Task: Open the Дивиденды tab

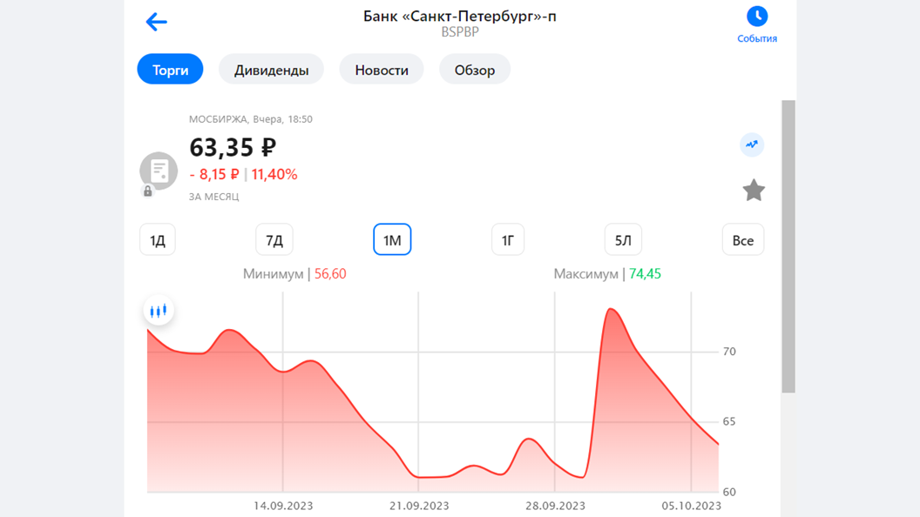Action: 271,69
